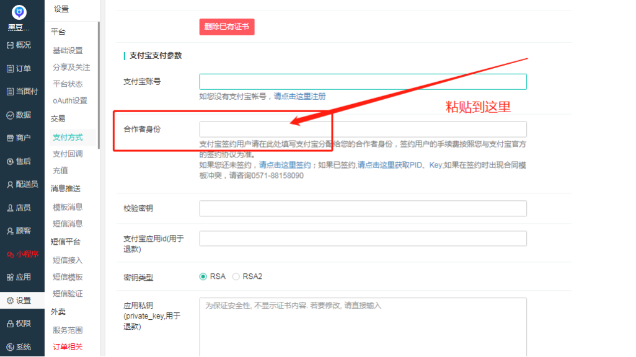Go to 支付回调 settings page
The height and width of the screenshot is (357, 636).
coord(68,154)
